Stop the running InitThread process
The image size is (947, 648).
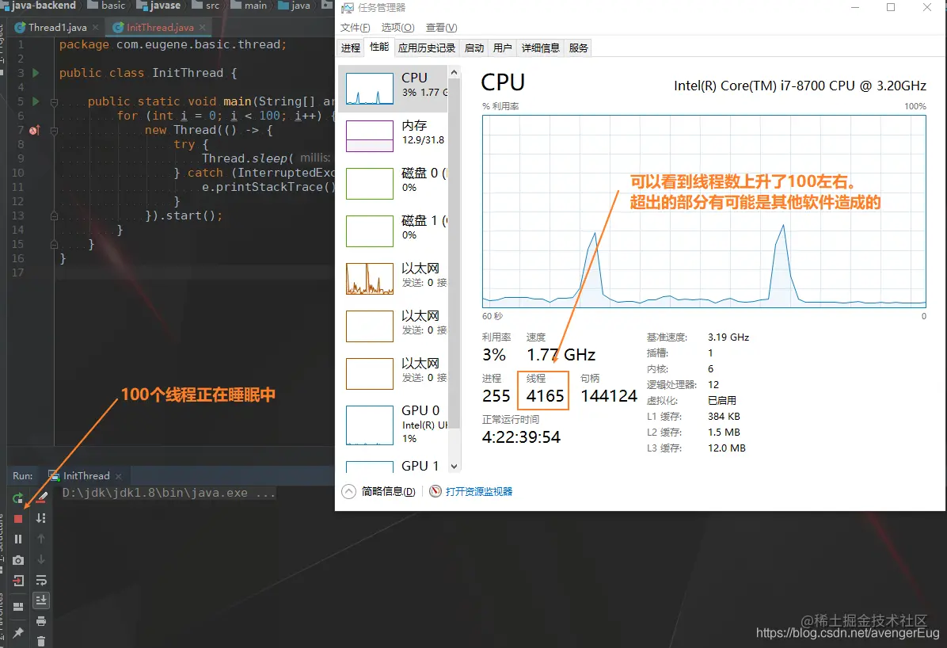[18, 519]
